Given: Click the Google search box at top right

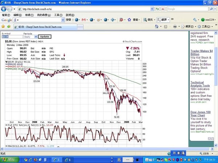Looking at the screenshot, I should pos(187,9).
